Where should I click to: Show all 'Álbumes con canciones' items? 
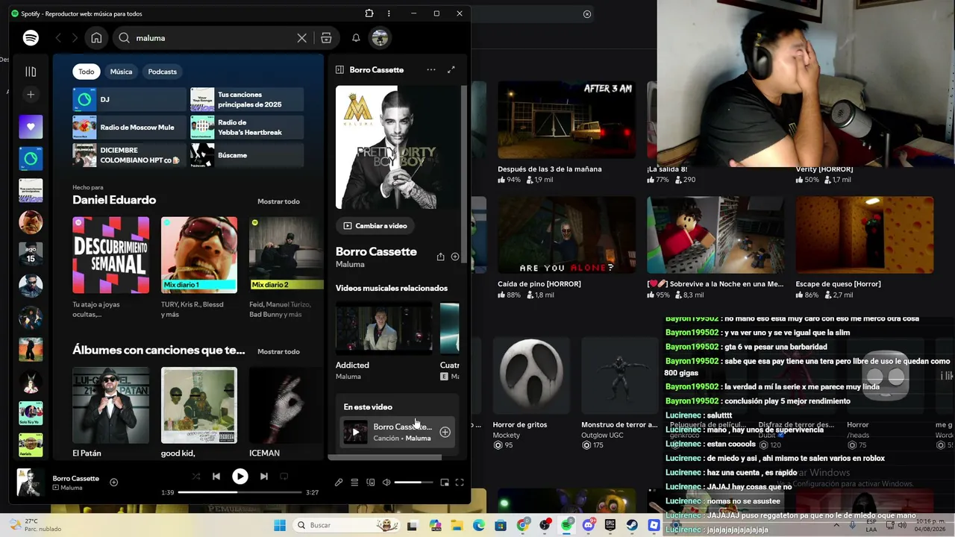pos(278,351)
